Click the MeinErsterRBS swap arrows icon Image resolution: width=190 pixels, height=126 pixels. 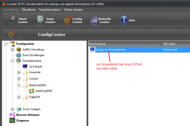[31, 91]
